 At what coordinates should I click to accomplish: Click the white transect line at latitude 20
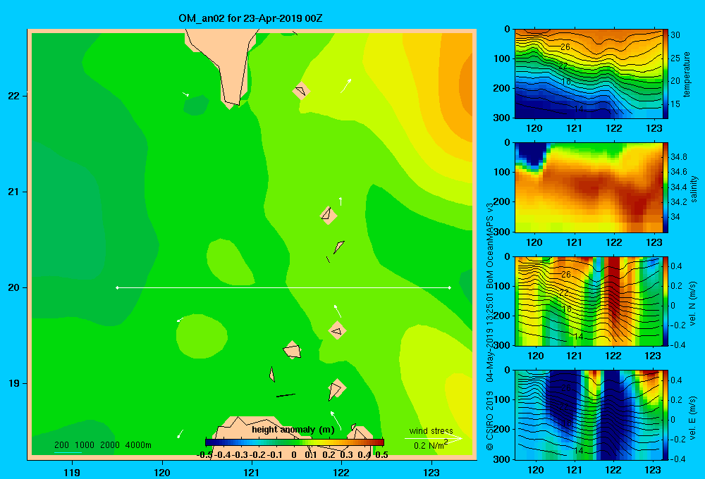click(x=283, y=287)
